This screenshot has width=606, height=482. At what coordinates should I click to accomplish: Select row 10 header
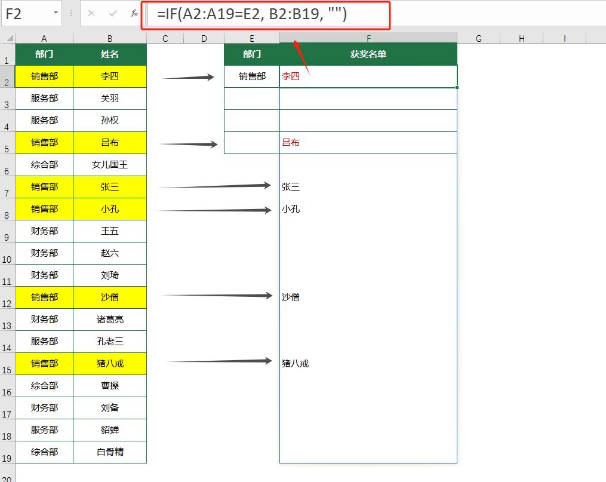click(7, 254)
